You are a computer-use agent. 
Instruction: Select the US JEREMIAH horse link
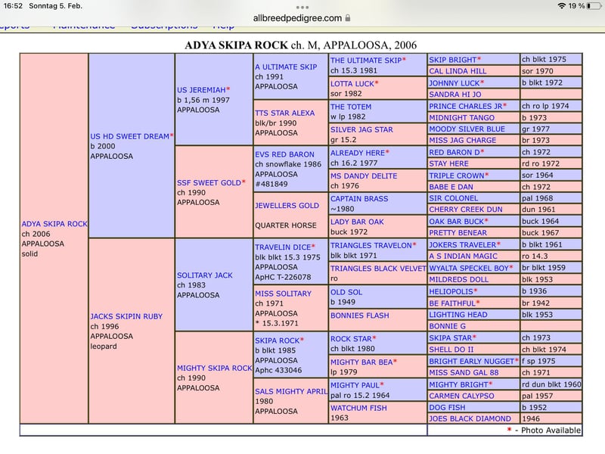coord(200,89)
